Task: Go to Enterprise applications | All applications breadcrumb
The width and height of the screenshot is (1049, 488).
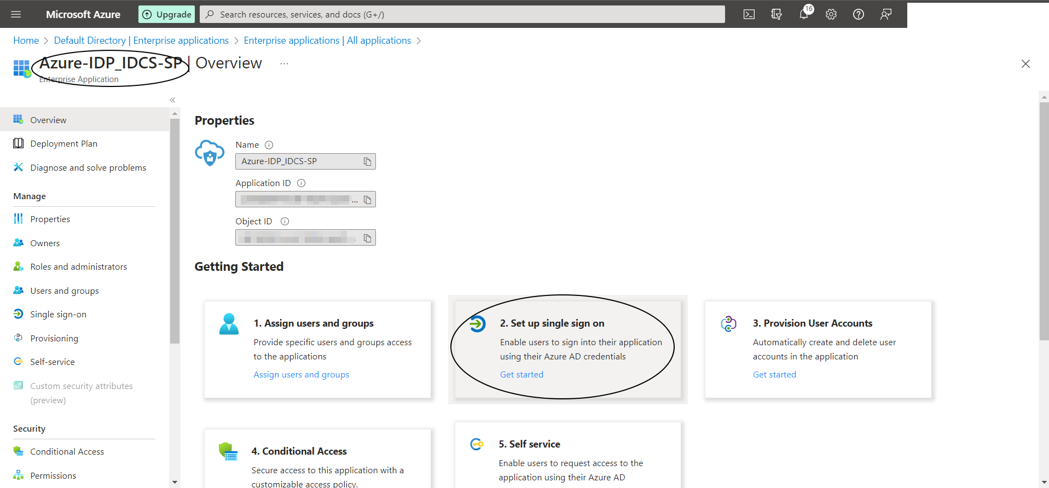Action: [x=327, y=40]
